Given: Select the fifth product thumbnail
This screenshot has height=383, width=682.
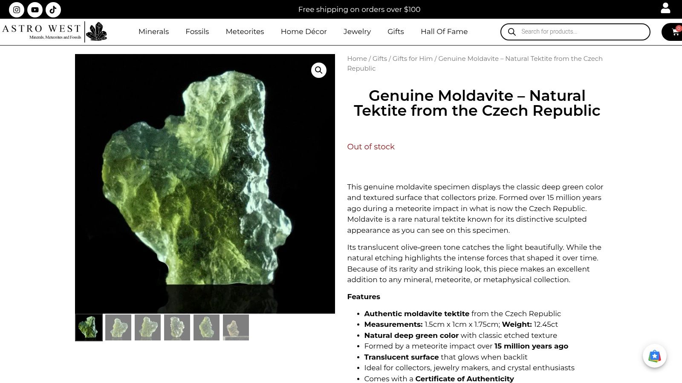Looking at the screenshot, I should pyautogui.click(x=206, y=327).
